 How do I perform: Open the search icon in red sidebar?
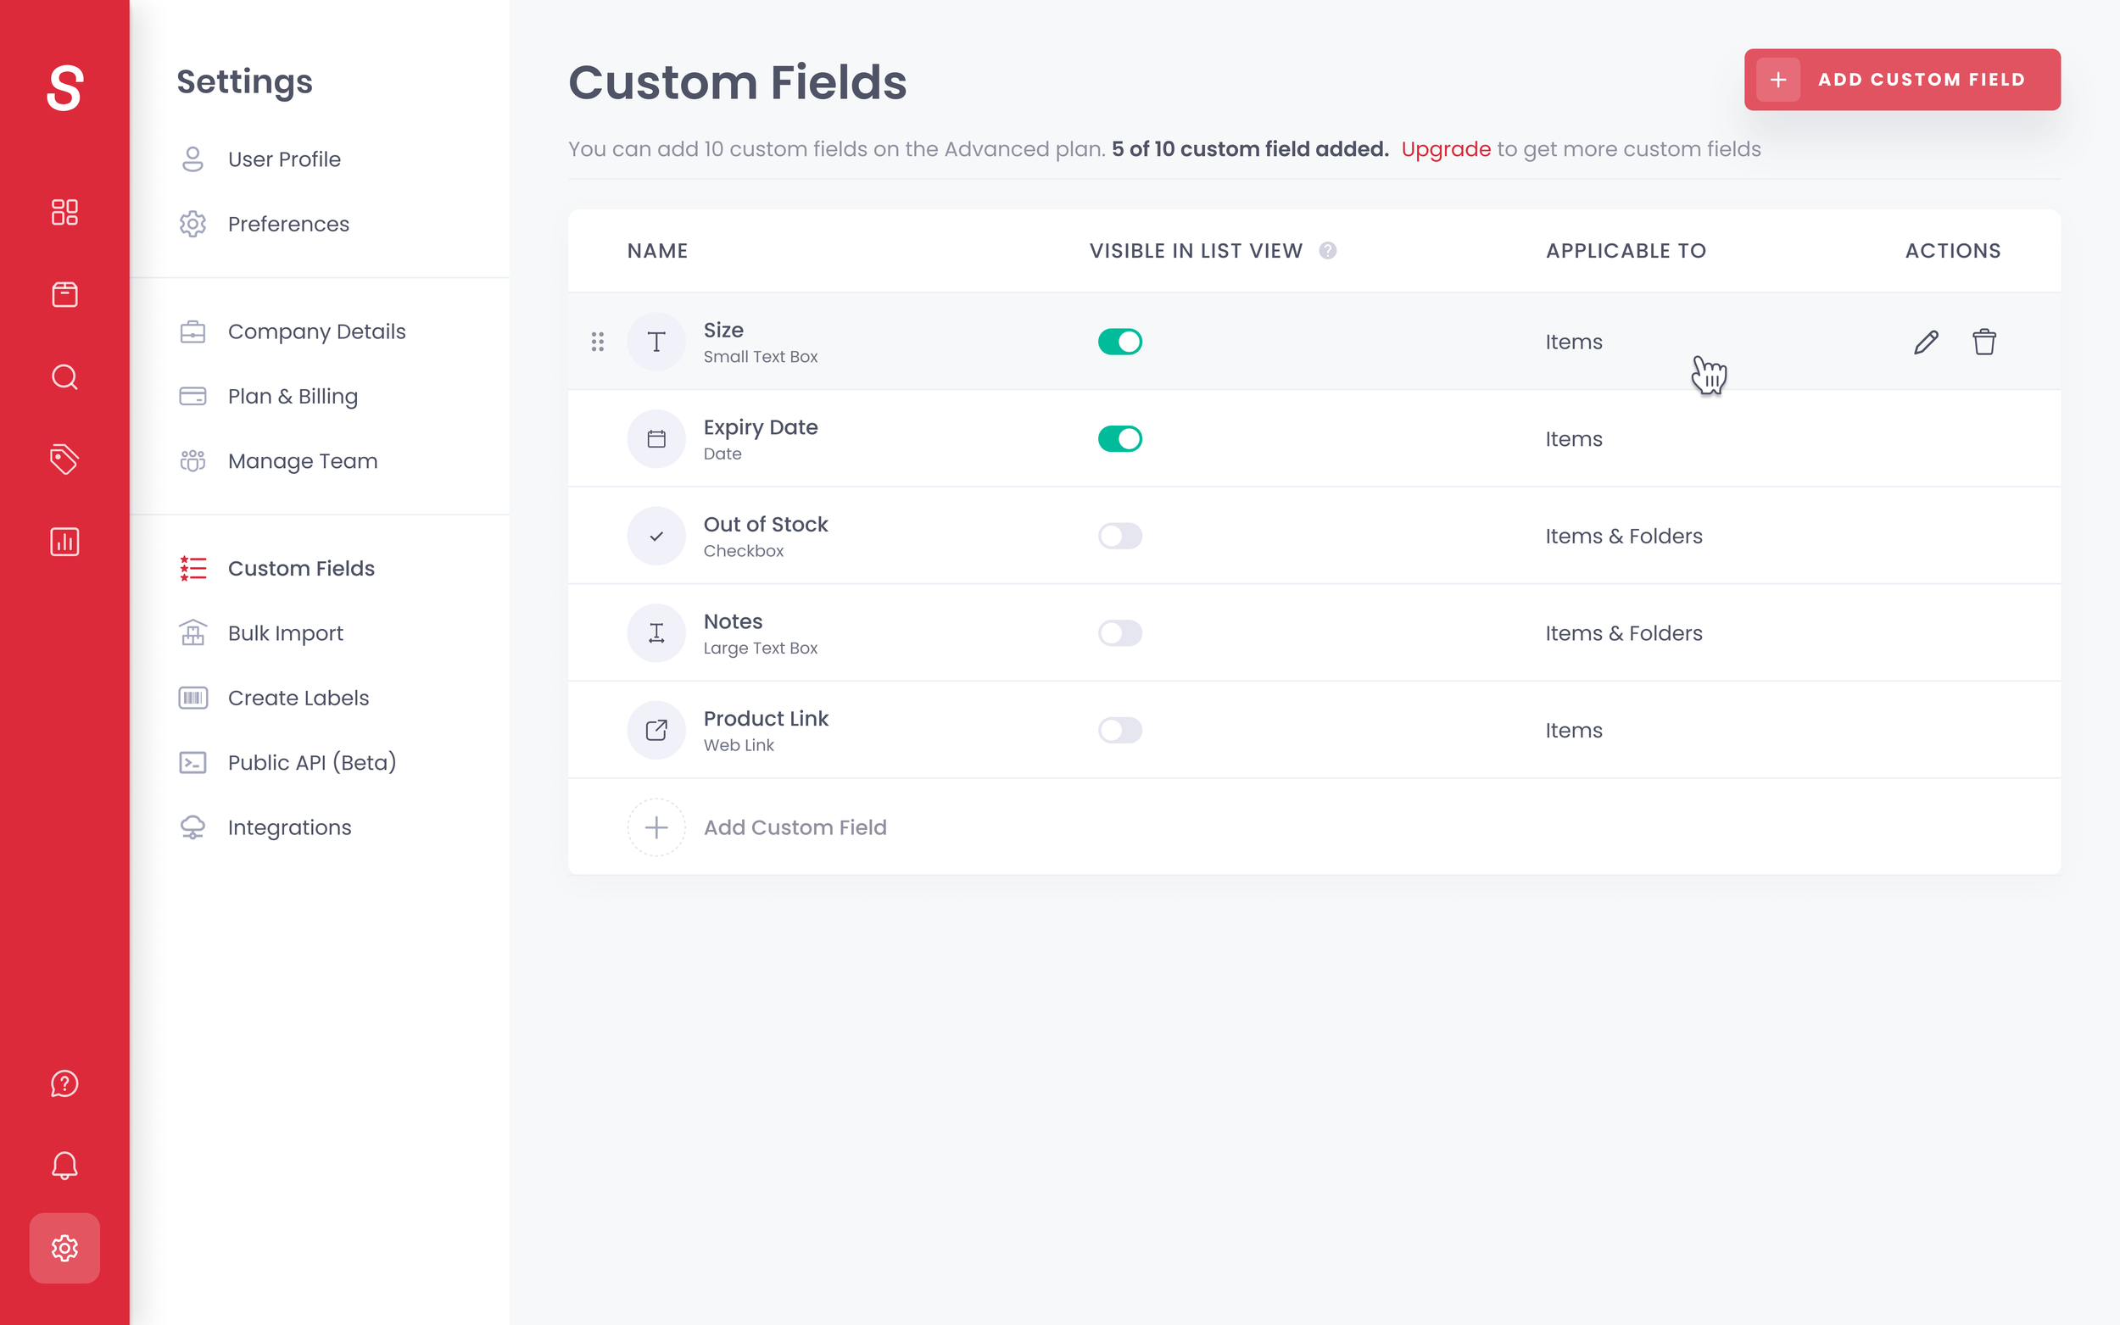64,377
